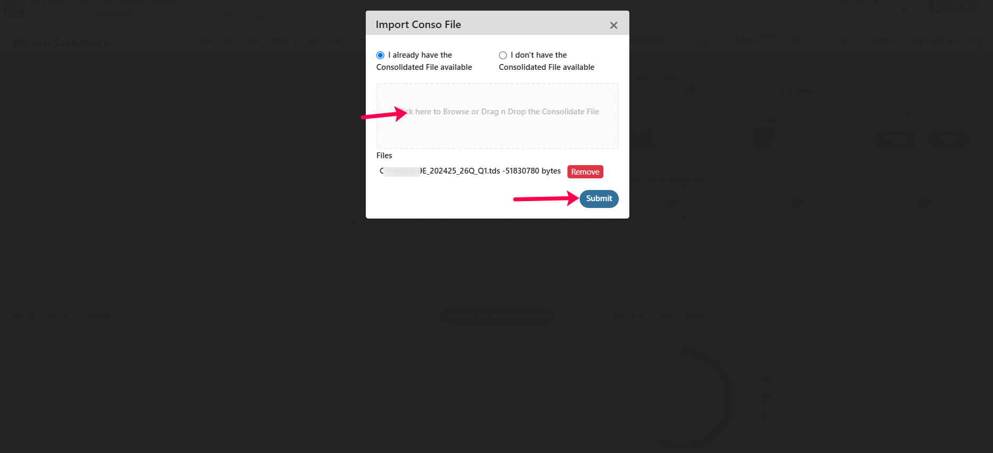Select quarter Q1
993x453 pixels.
pyautogui.click(x=313, y=41)
